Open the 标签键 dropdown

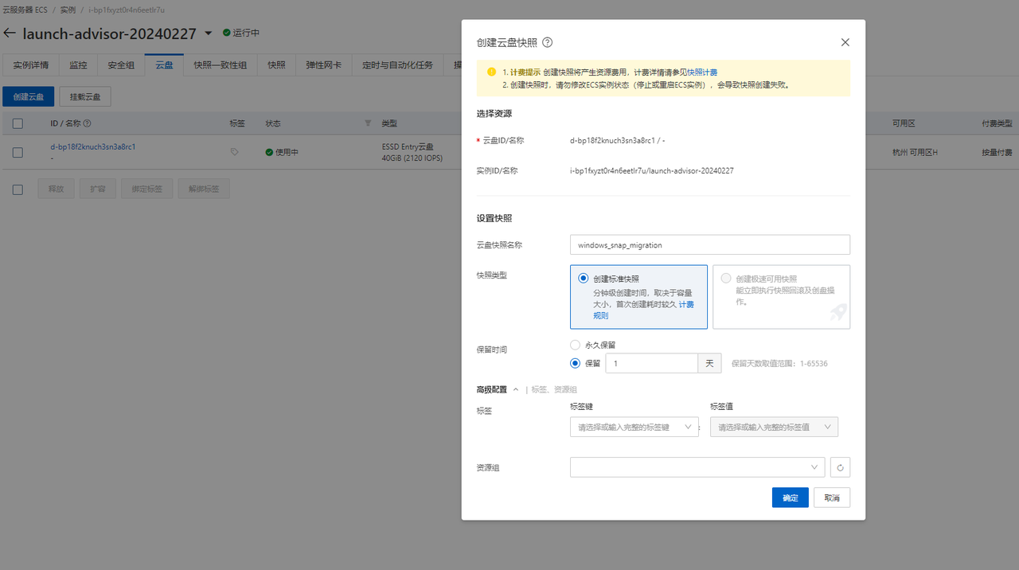click(x=634, y=427)
